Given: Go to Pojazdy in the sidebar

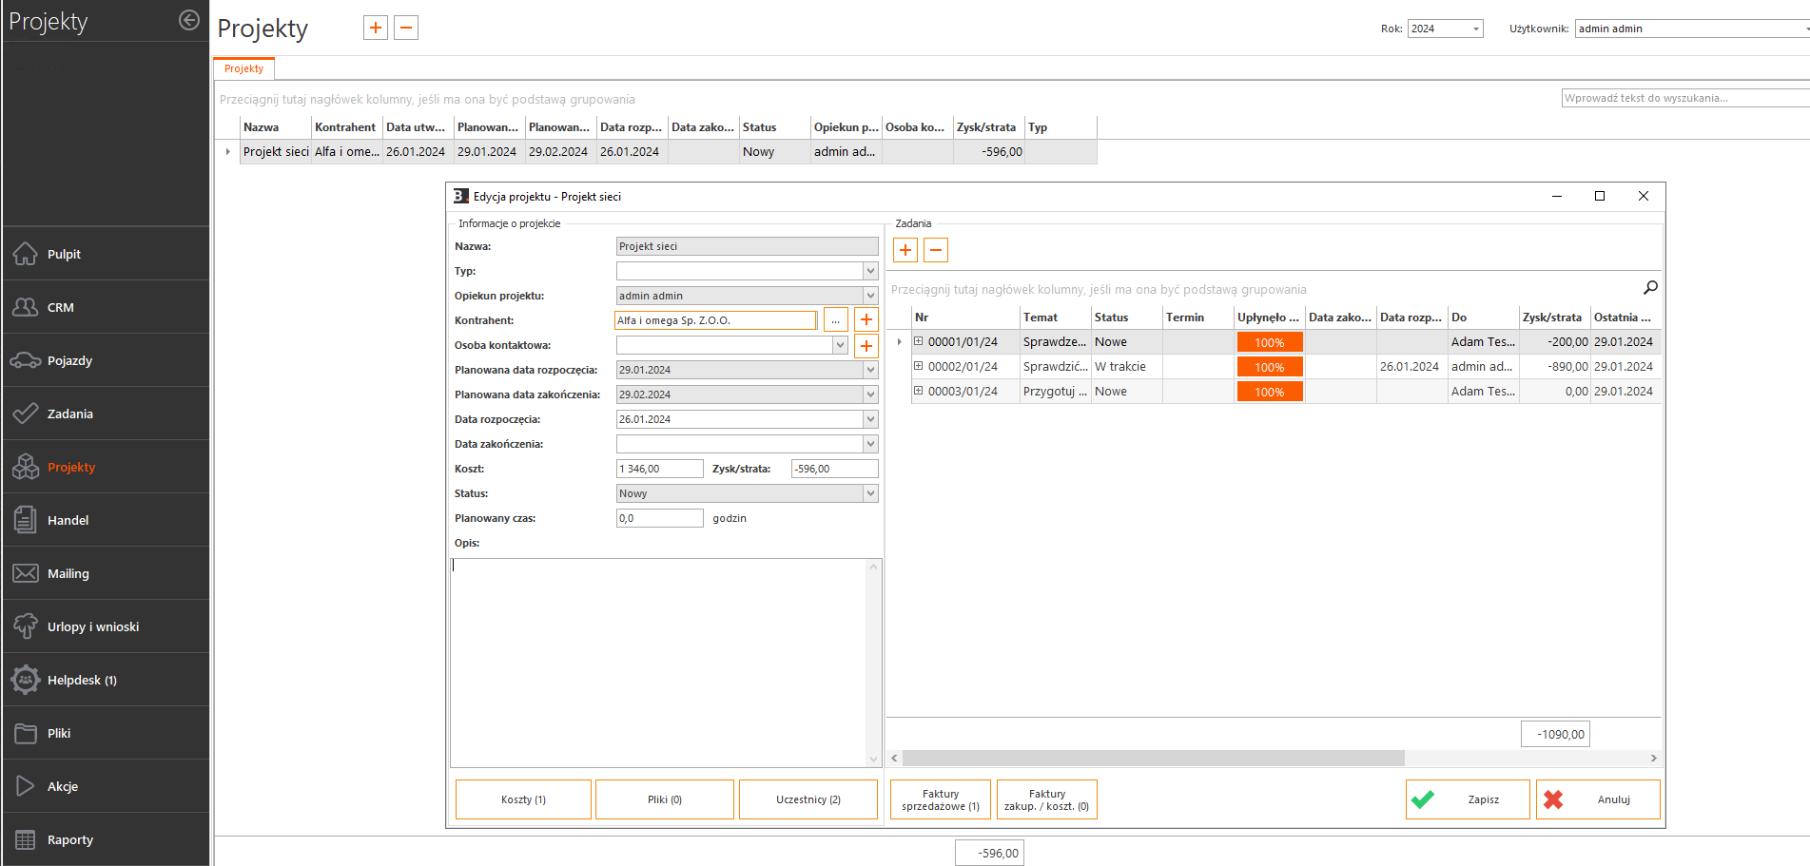Looking at the screenshot, I should (105, 360).
